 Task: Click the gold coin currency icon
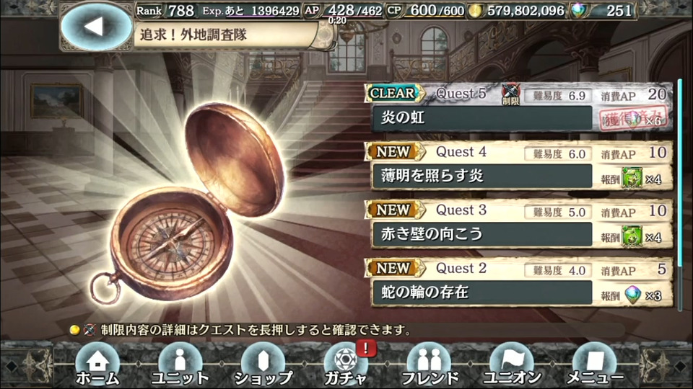(476, 11)
